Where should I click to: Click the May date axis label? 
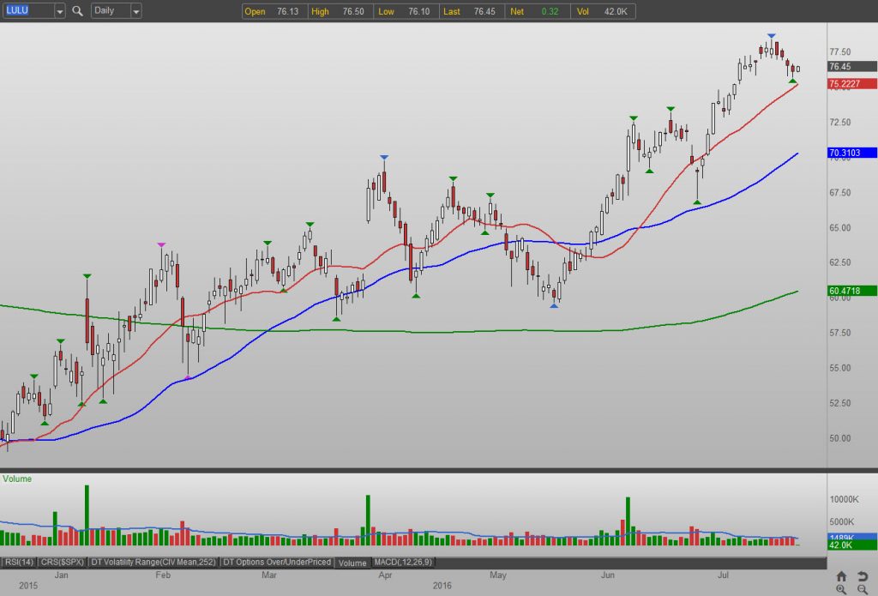[x=498, y=575]
